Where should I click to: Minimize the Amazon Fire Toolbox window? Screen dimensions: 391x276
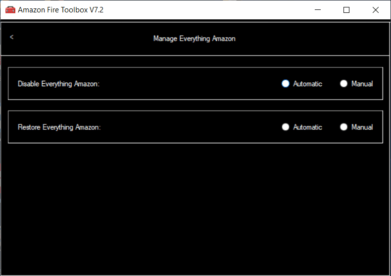coord(318,10)
